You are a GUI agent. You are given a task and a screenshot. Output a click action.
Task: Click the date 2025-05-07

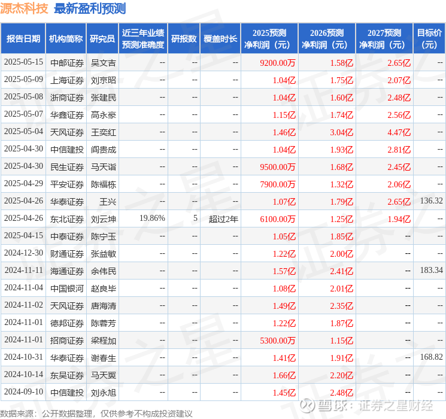[x=23, y=114]
